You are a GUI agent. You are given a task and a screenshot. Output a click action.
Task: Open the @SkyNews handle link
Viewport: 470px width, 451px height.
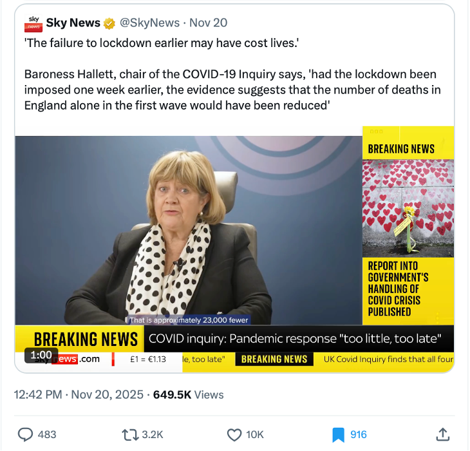[149, 23]
